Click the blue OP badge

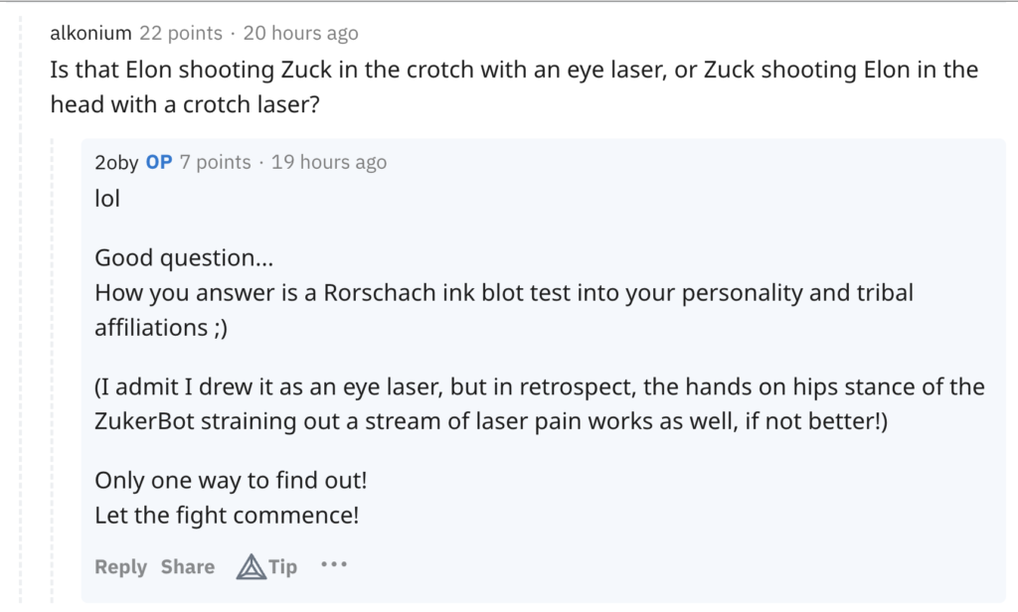159,162
